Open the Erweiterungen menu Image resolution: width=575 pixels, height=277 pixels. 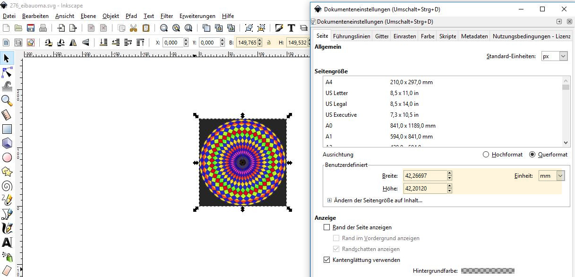[197, 16]
